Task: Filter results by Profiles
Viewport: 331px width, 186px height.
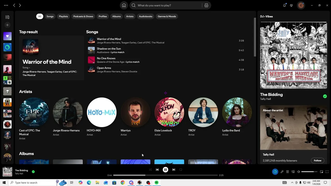Action: [103, 16]
